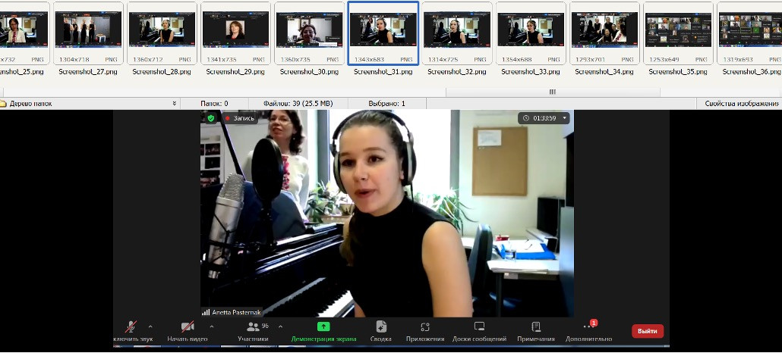Open the Сводка summary icon

(381, 326)
